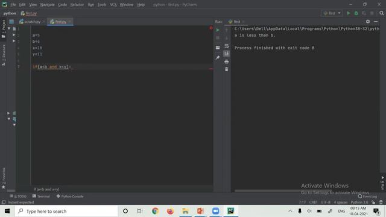Close the first.py editor tab
The width and height of the screenshot is (386, 217).
(x=70, y=22)
